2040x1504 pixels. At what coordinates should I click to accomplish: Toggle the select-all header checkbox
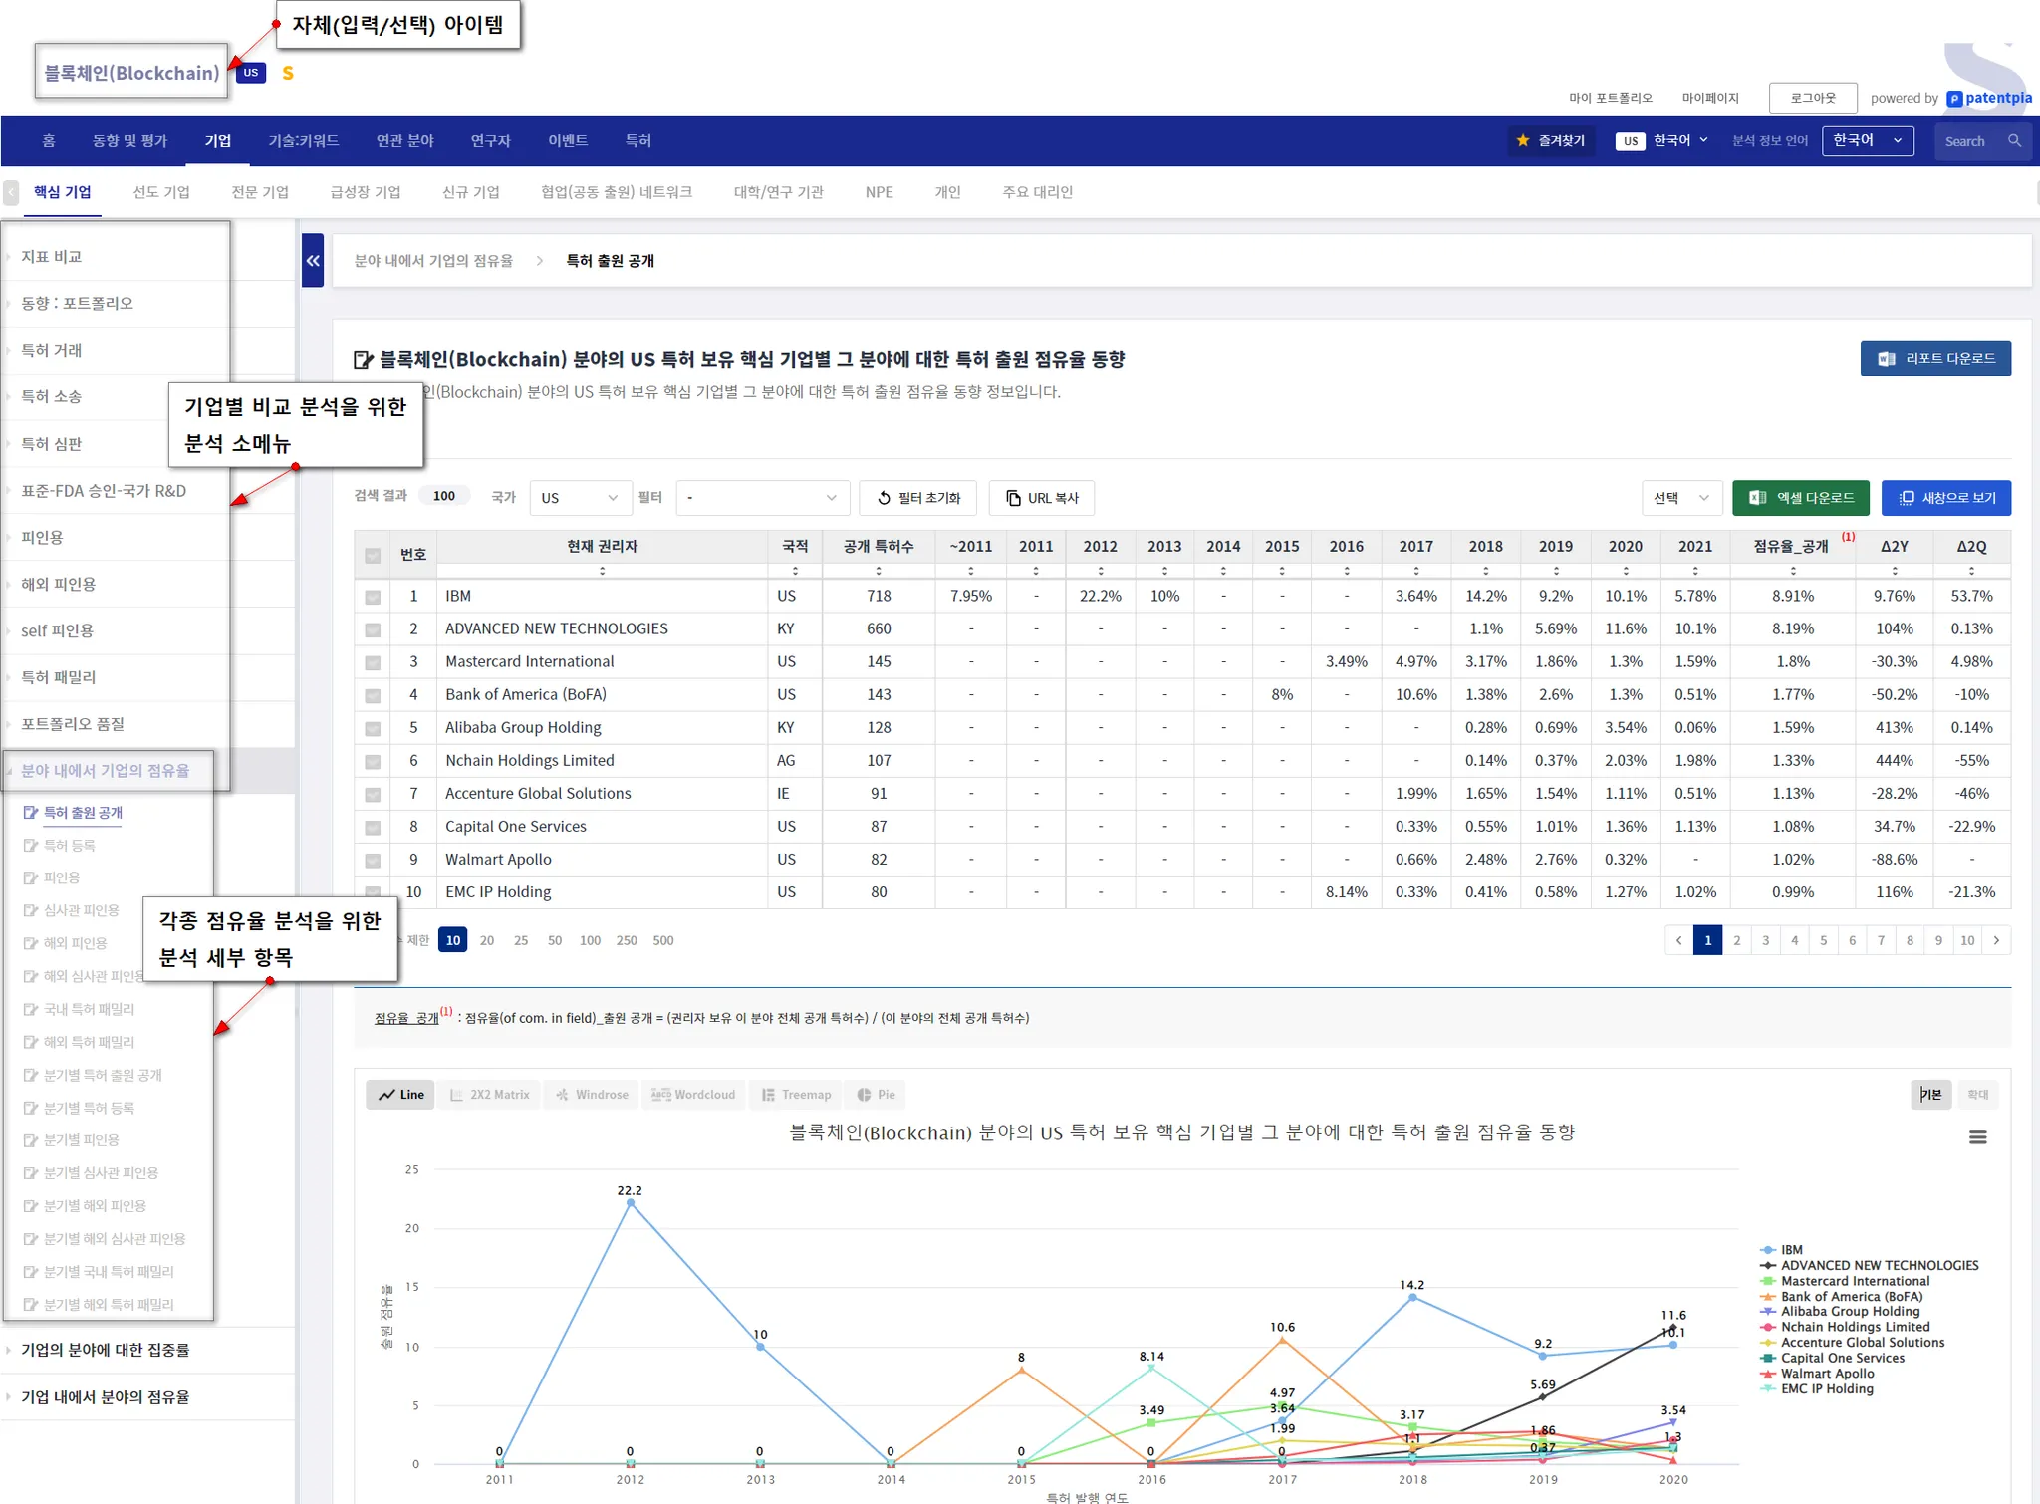point(373,556)
